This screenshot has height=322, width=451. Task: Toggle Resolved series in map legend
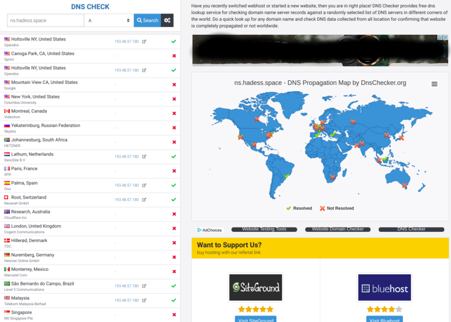click(x=299, y=208)
